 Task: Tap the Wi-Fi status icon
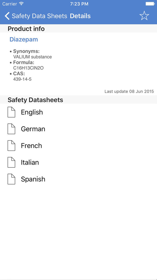[x=21, y=4]
